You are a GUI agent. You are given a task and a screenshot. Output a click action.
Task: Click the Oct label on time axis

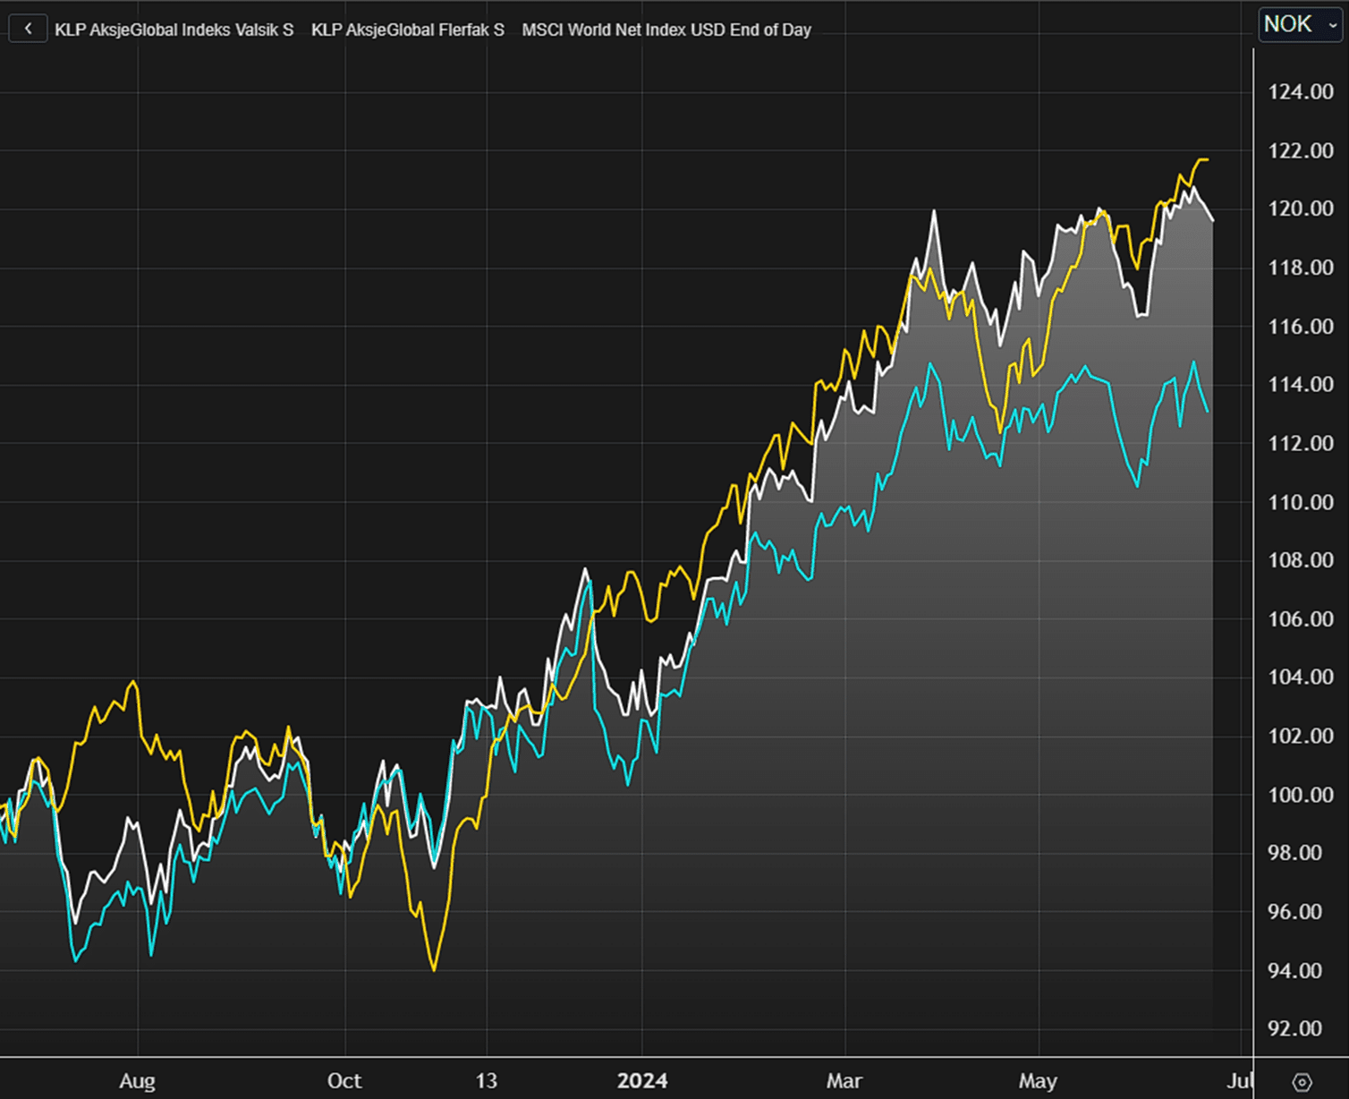[344, 1081]
